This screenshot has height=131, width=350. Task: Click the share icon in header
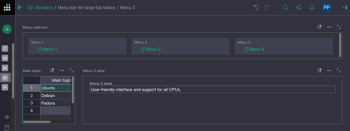298,8
